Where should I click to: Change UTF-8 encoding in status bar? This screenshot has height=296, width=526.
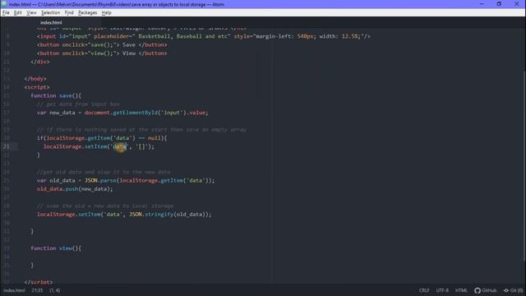442,290
